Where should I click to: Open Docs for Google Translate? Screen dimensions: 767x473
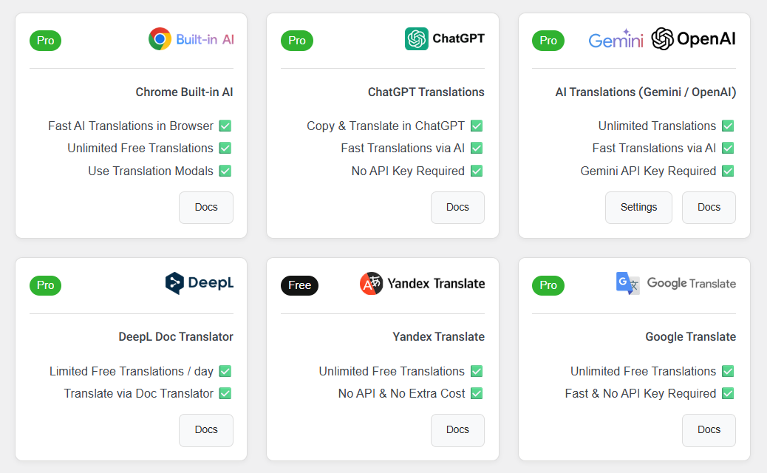(x=709, y=430)
